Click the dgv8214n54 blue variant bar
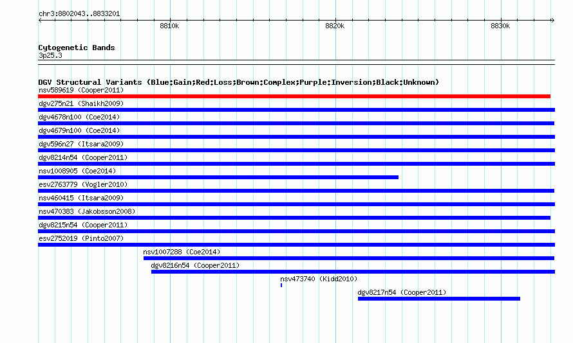Image resolution: width=573 pixels, height=343 pixels. 296,164
